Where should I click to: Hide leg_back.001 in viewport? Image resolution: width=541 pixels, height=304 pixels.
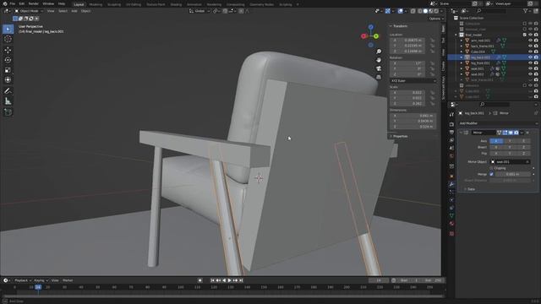click(x=530, y=57)
